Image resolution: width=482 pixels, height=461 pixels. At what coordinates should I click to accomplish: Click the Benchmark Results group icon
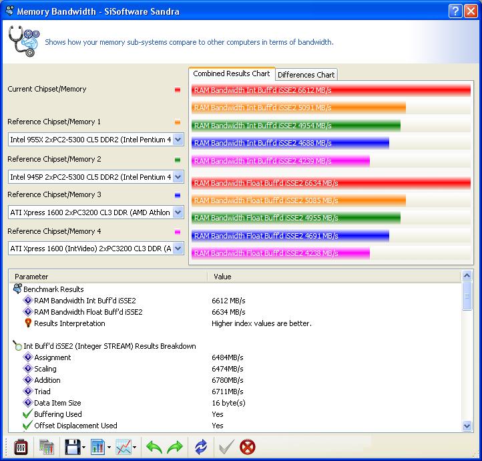coord(17,289)
